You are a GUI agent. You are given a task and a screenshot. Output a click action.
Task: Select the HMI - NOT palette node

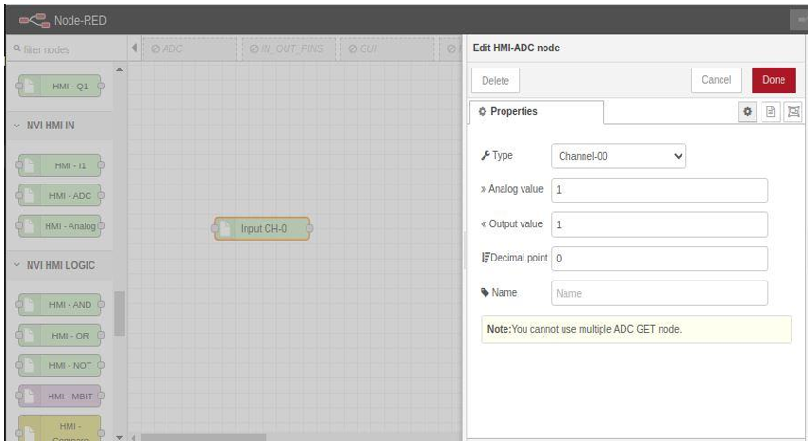(x=60, y=364)
